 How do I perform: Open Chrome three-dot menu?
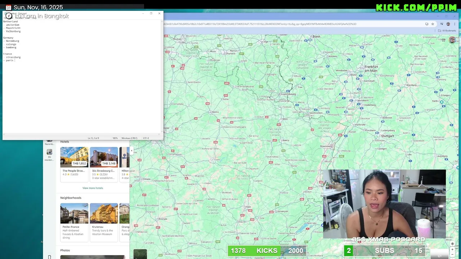454,24
